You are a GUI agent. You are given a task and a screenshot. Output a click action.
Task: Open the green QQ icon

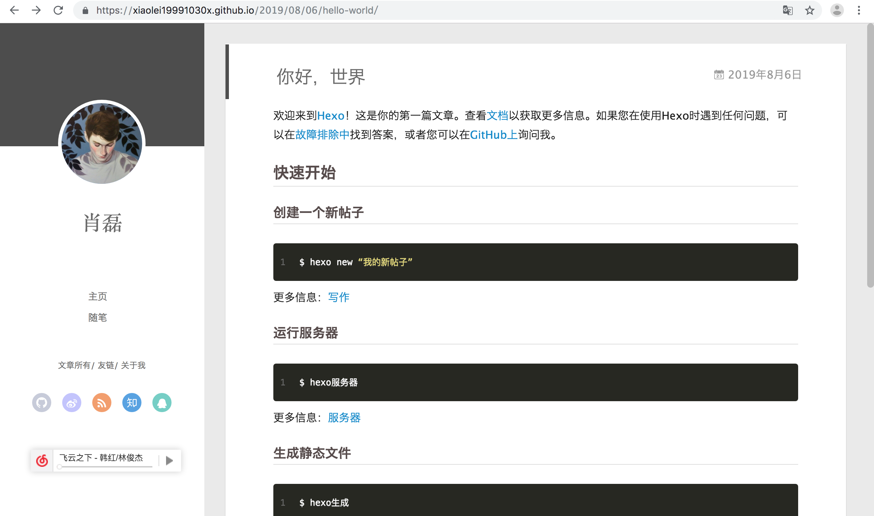[x=162, y=403]
